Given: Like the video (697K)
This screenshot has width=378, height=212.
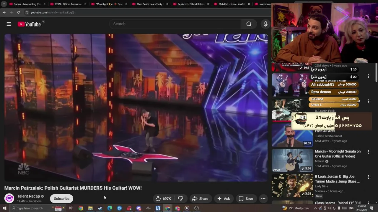Looking at the screenshot, I should point(163,198).
